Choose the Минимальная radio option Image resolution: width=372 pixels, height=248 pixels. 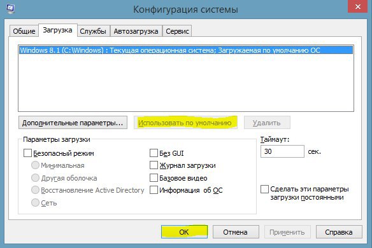pos(35,165)
